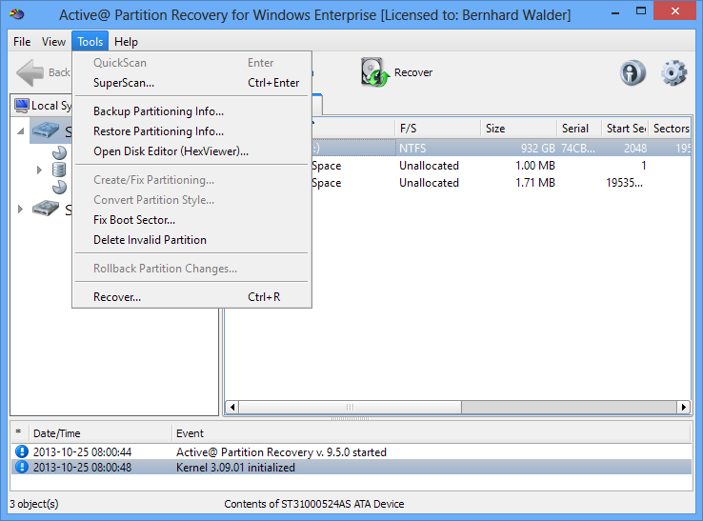Click info icon of 08:00:44 log entry
703x521 pixels.
pyautogui.click(x=22, y=451)
